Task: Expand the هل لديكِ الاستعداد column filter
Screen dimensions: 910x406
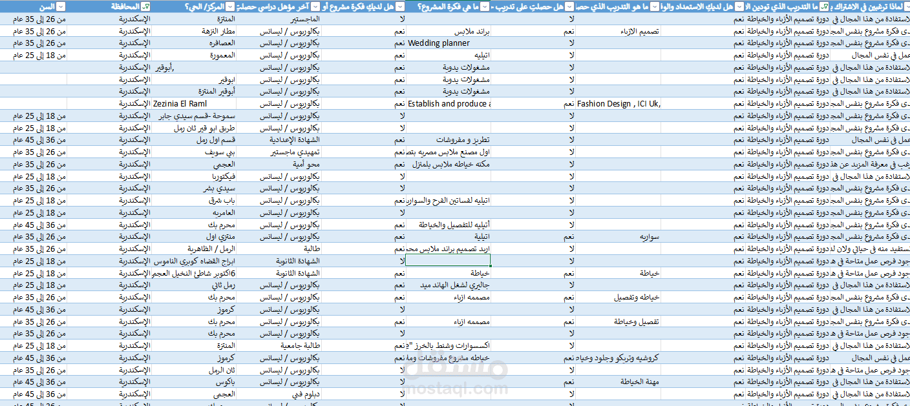Action: point(739,6)
